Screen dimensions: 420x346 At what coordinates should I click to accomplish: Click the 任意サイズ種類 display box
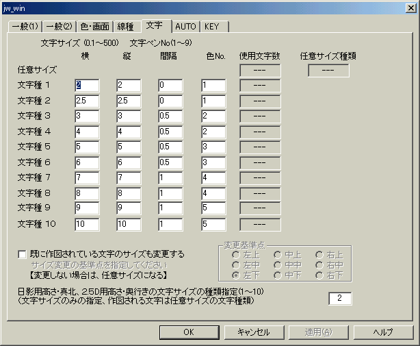(x=328, y=71)
